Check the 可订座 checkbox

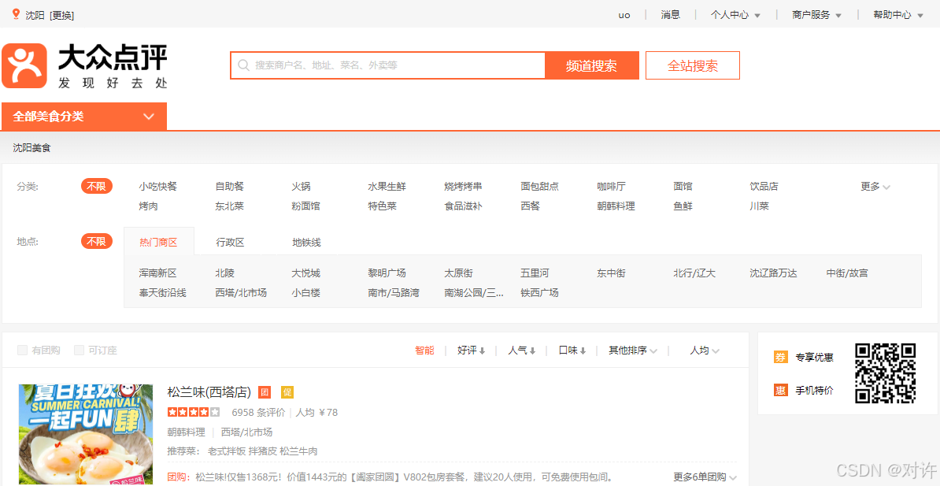click(79, 351)
